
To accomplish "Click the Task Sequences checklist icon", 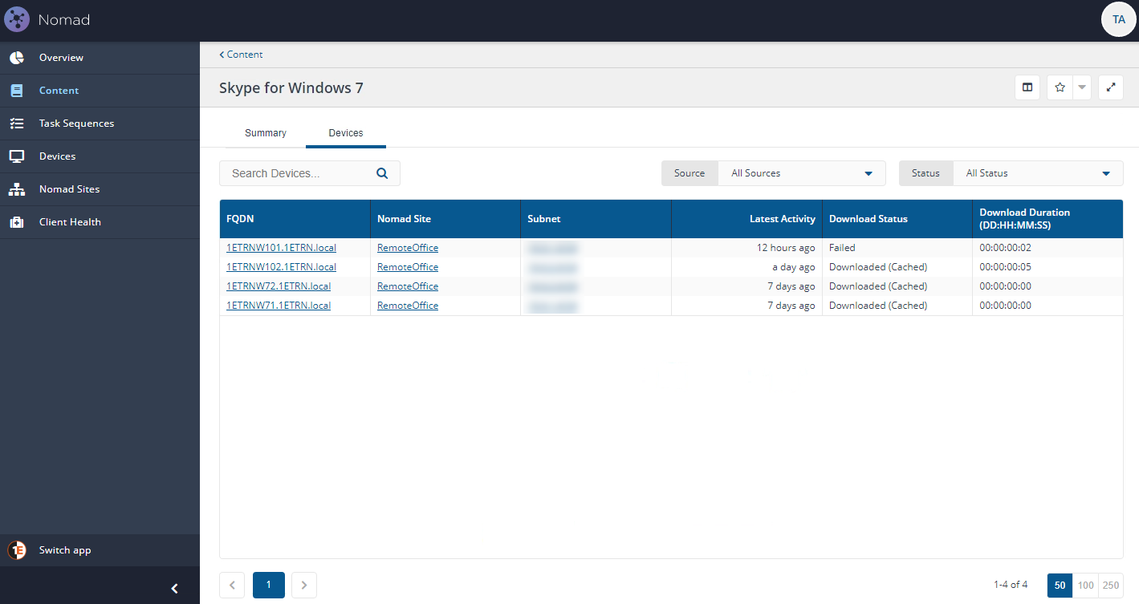I will tap(16, 124).
